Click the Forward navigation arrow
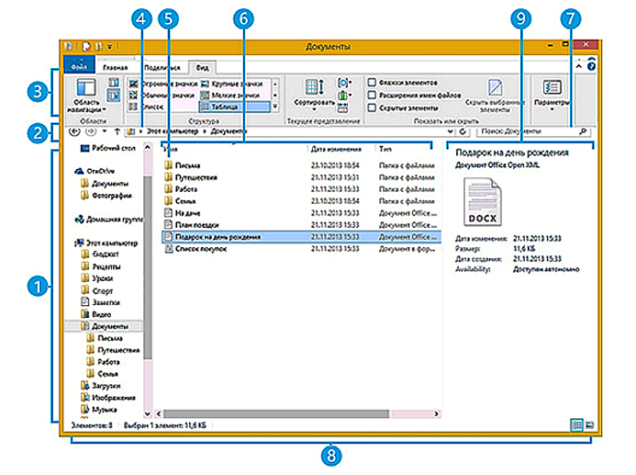The height and width of the screenshot is (475, 636). (x=91, y=131)
